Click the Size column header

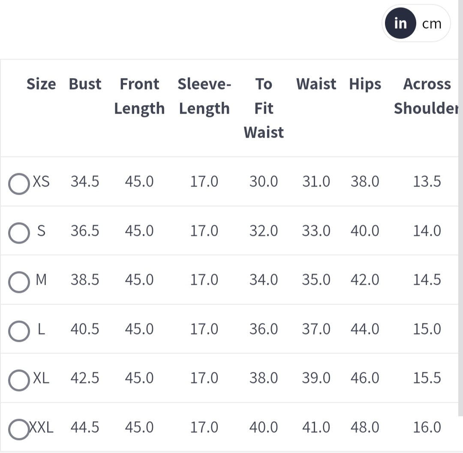point(41,84)
